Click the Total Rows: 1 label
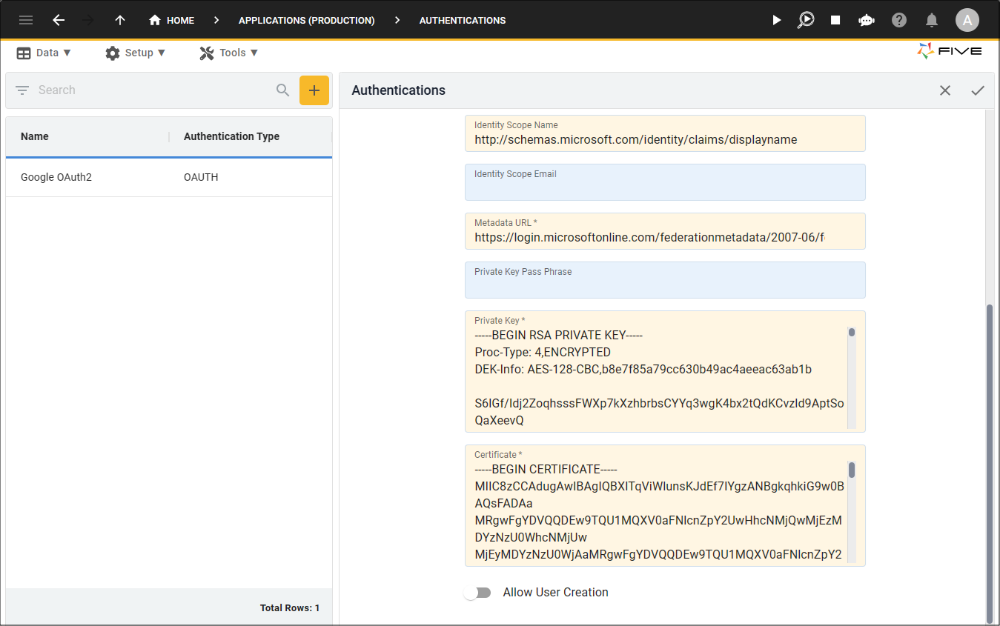1000x626 pixels. (x=289, y=607)
